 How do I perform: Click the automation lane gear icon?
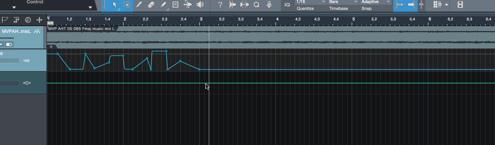[x=51, y=47]
